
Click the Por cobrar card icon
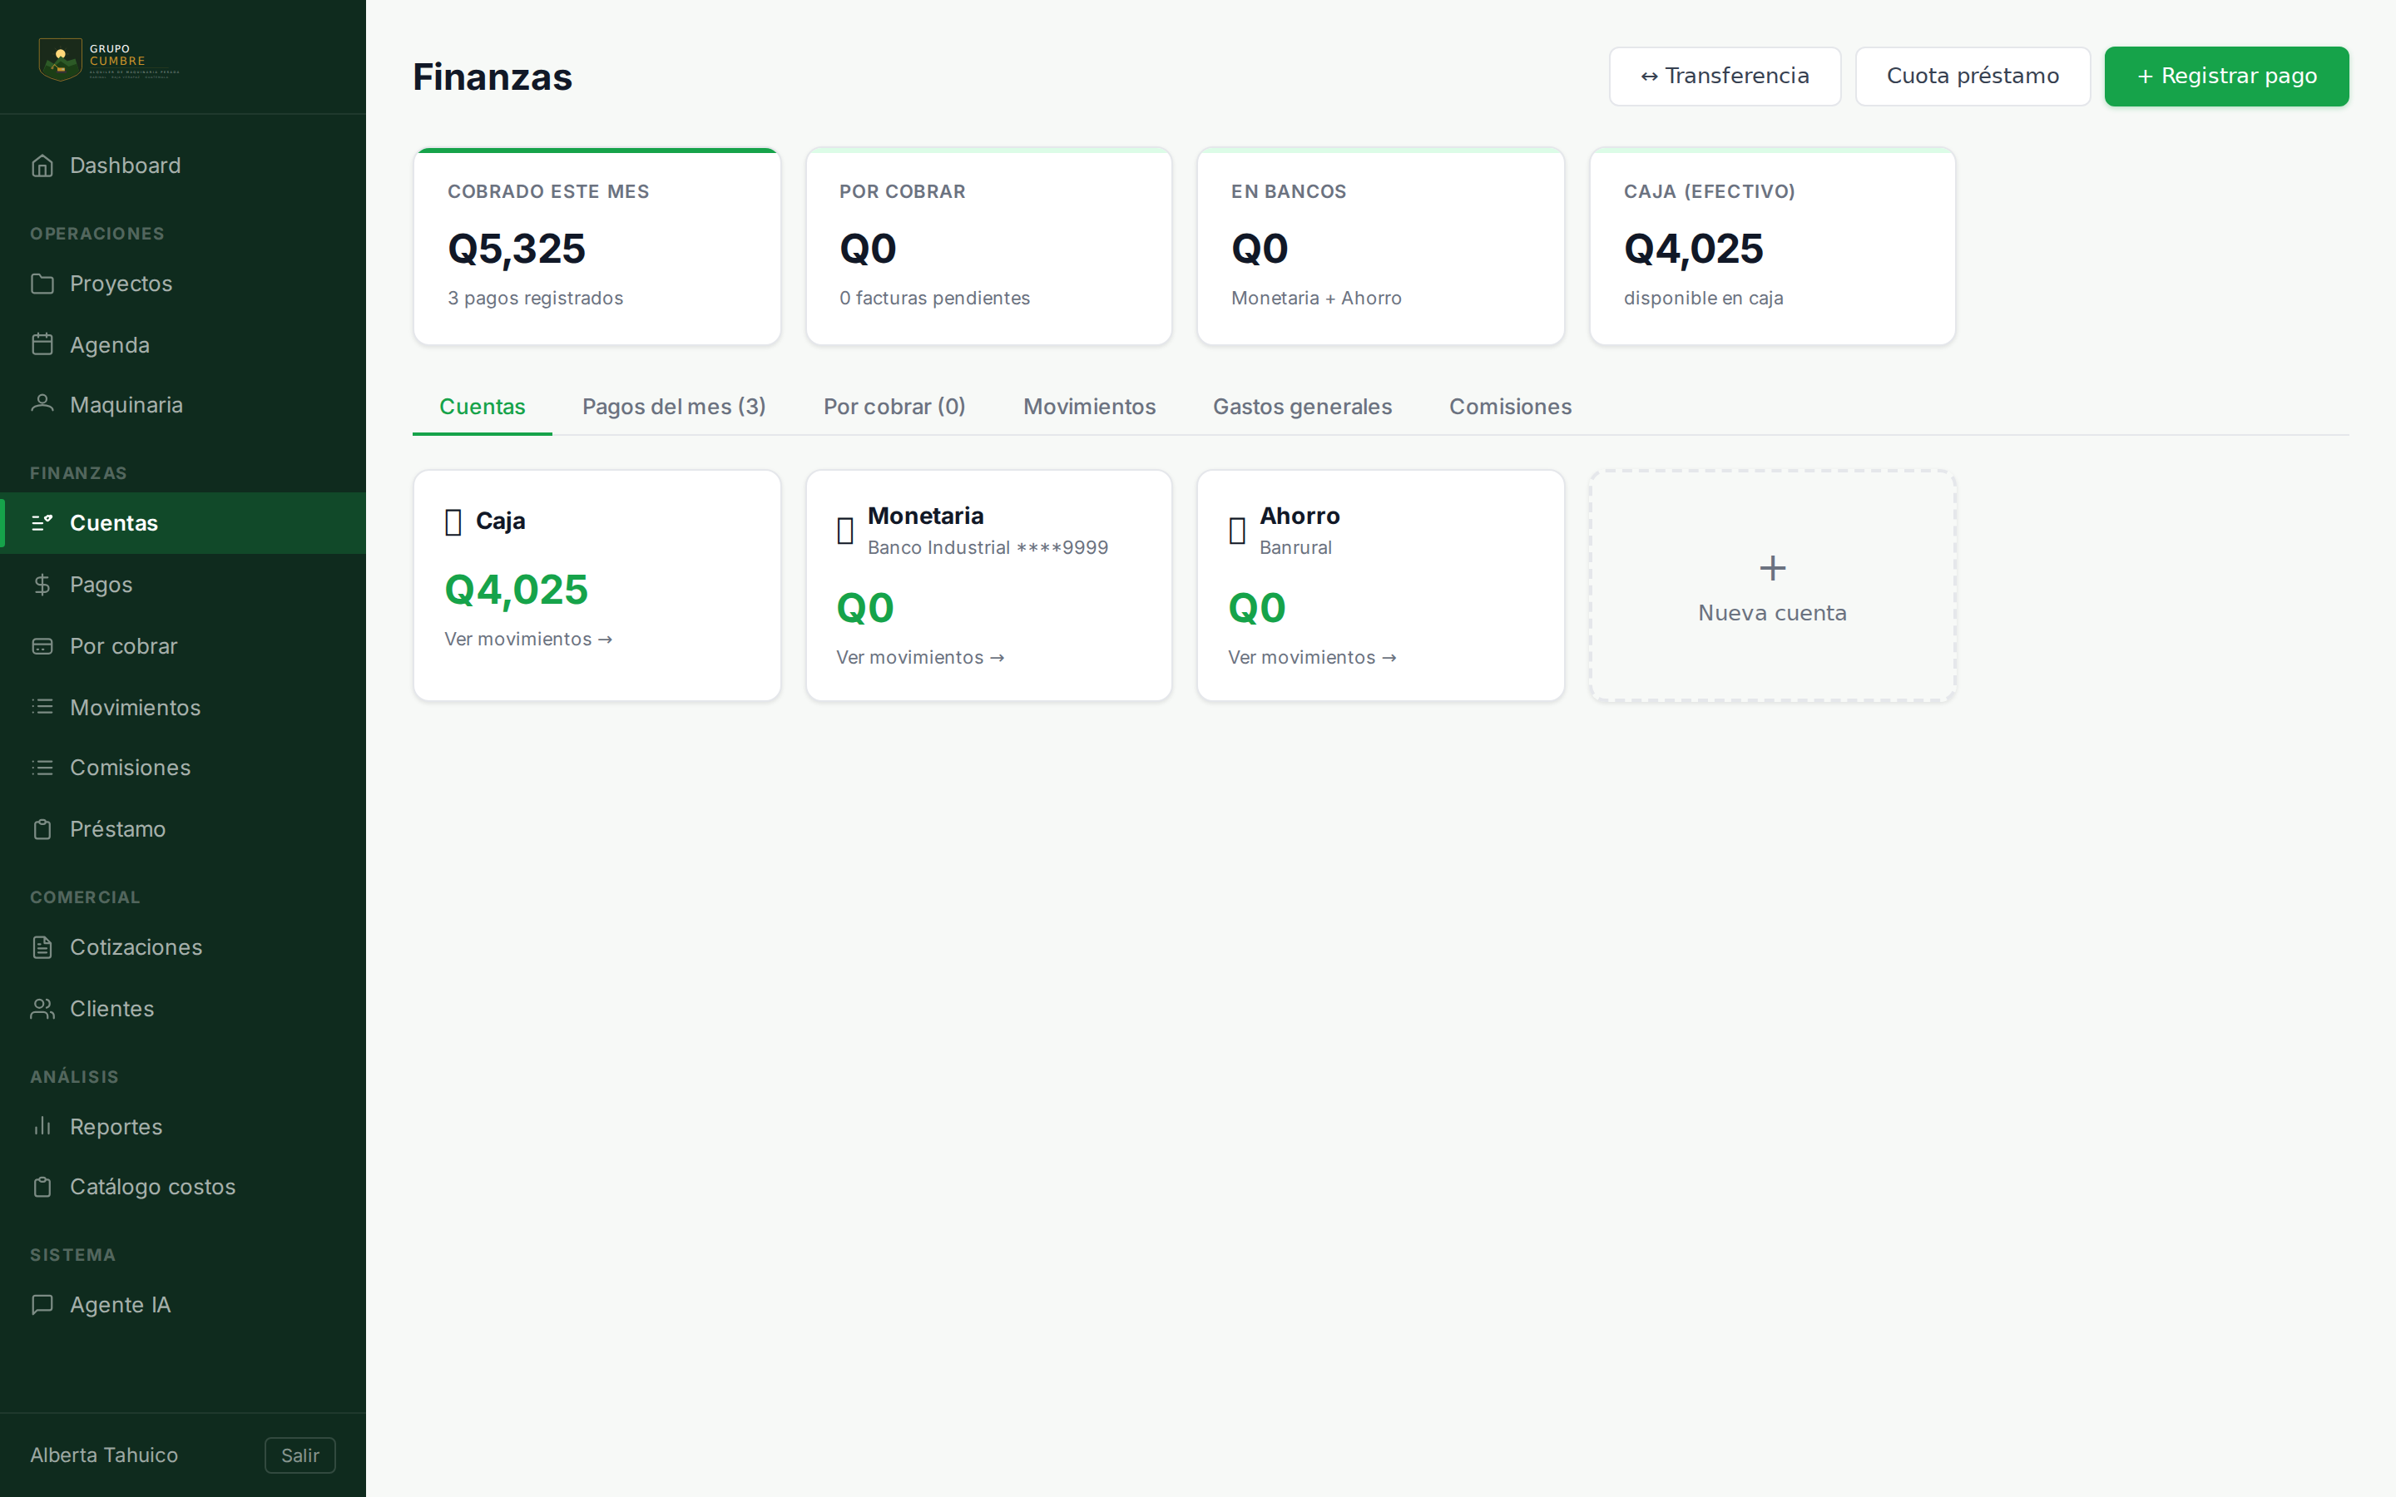pyautogui.click(x=42, y=645)
